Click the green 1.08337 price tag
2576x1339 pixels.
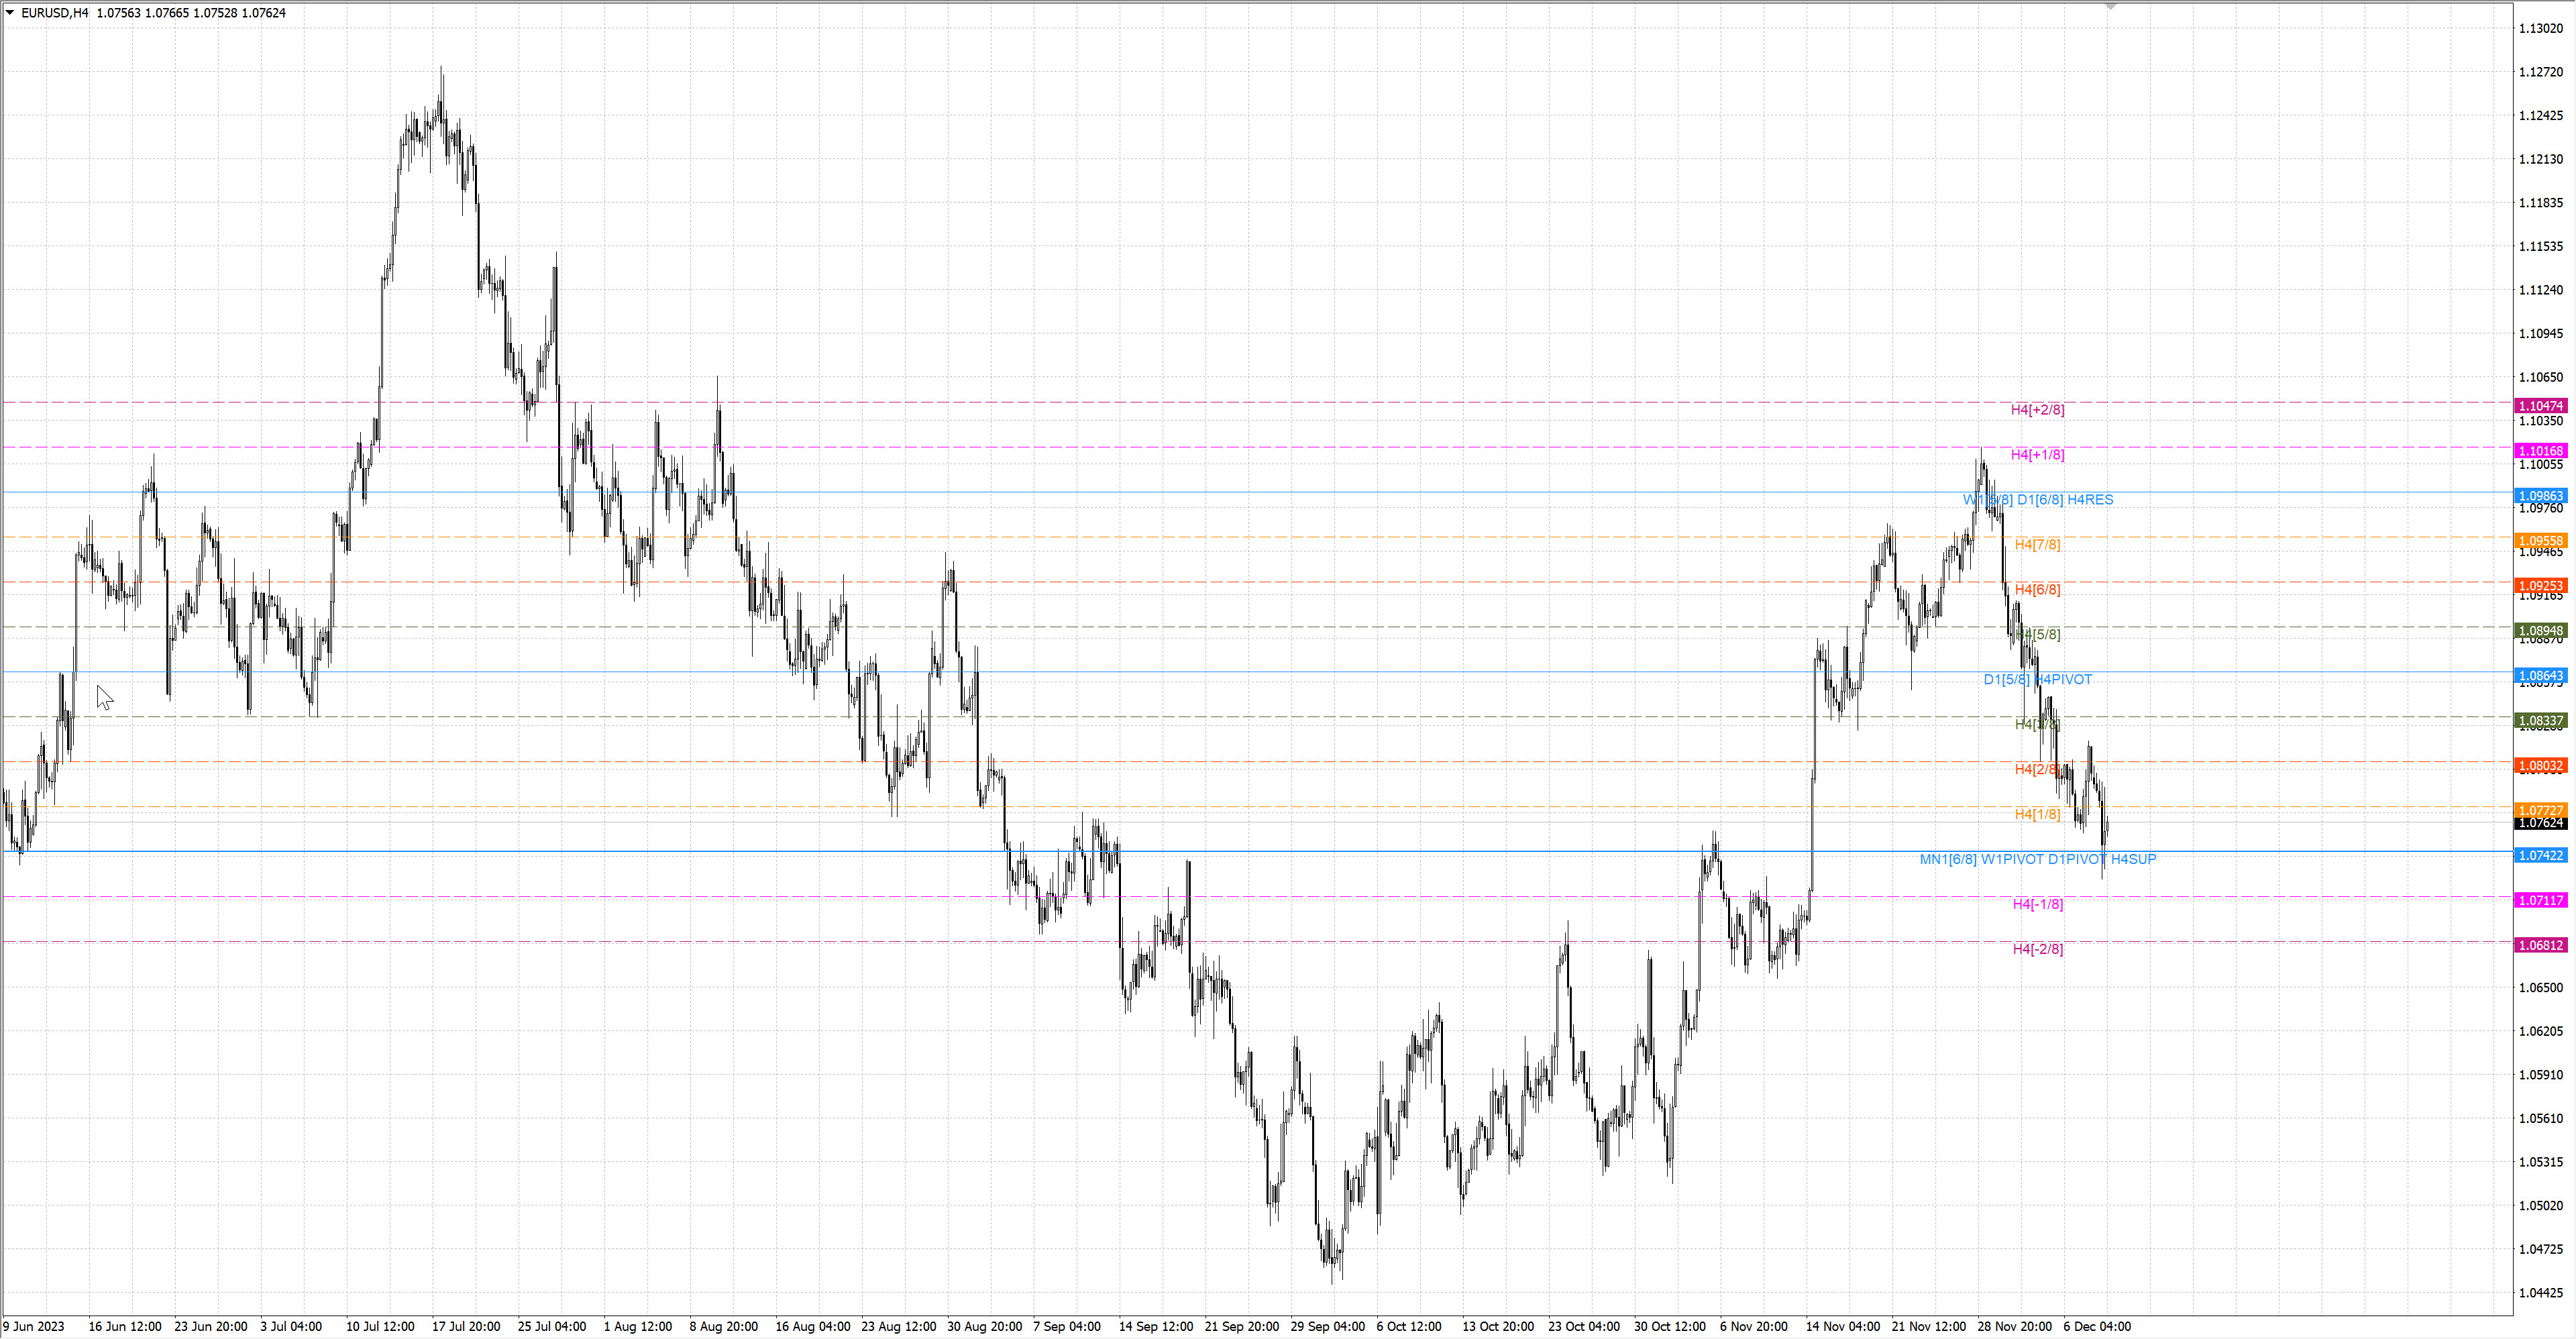2540,721
